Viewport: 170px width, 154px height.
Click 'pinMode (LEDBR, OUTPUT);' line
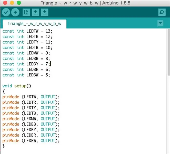[x=31, y=135]
